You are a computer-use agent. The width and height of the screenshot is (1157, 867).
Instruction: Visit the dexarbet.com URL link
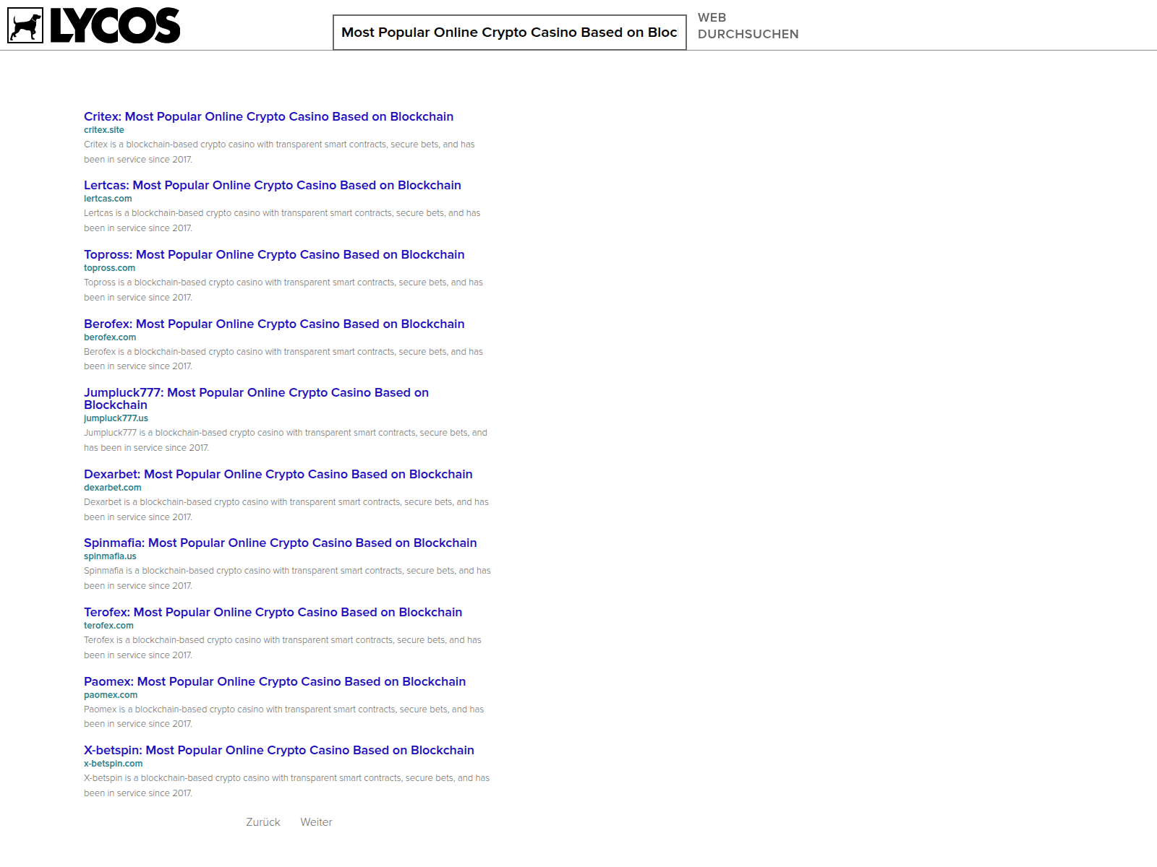pyautogui.click(x=112, y=488)
